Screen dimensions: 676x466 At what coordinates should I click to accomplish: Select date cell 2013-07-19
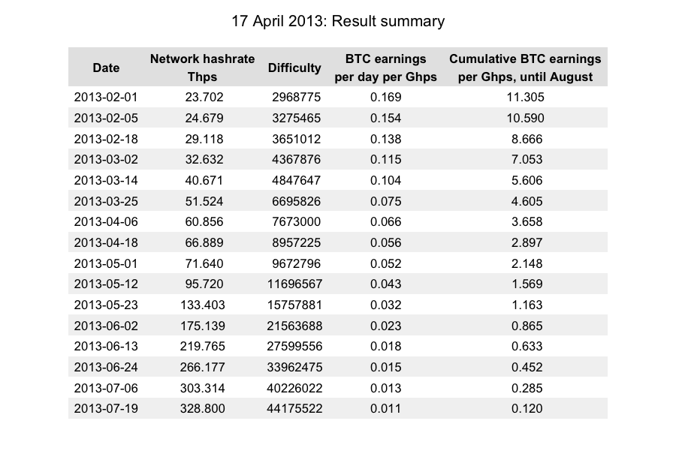[x=106, y=408]
